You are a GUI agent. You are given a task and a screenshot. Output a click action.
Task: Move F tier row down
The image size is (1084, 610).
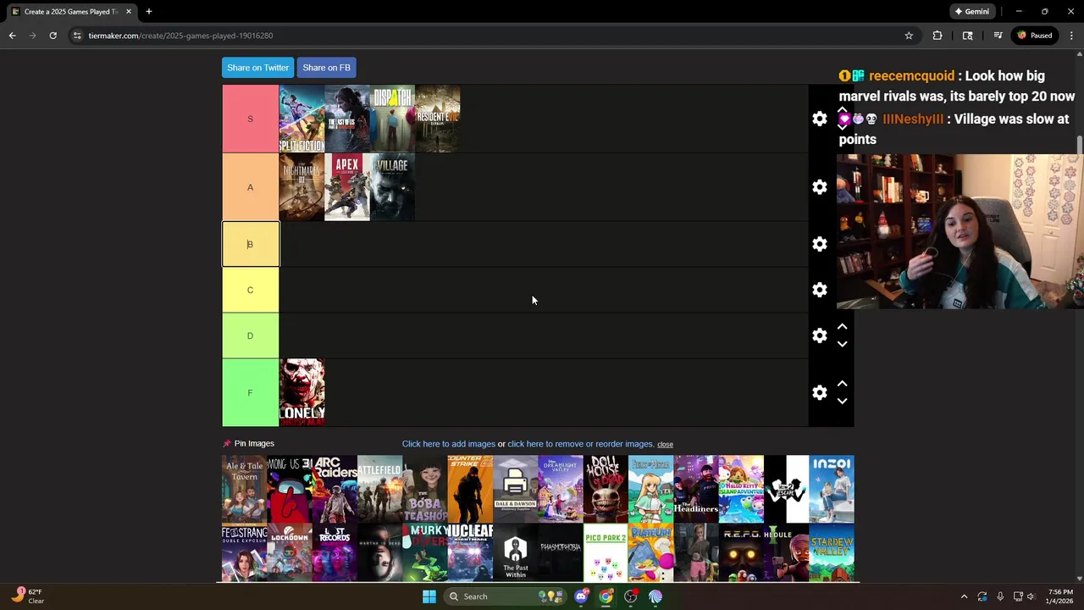point(842,401)
